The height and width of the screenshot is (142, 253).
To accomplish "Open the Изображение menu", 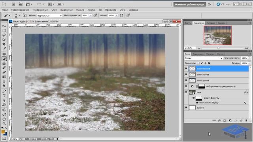I will [x=40, y=10].
